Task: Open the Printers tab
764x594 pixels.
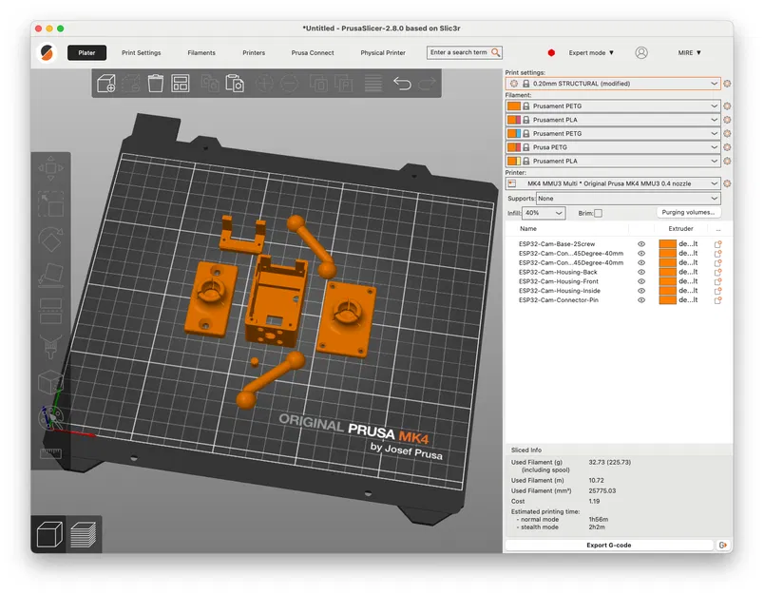Action: tap(254, 52)
